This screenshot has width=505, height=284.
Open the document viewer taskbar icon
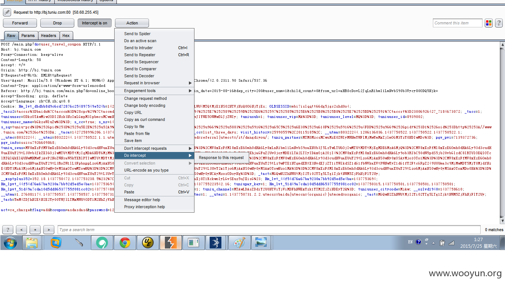pos(193,243)
